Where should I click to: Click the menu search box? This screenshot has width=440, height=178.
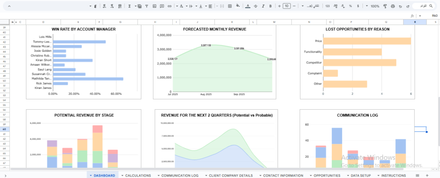pos(424,6)
